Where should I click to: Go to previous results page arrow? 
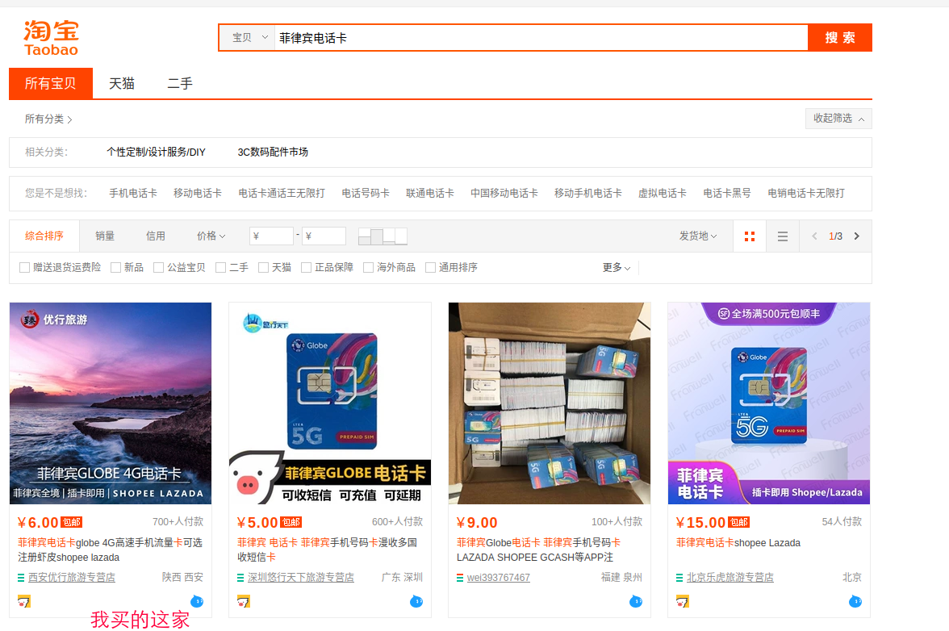tap(815, 236)
